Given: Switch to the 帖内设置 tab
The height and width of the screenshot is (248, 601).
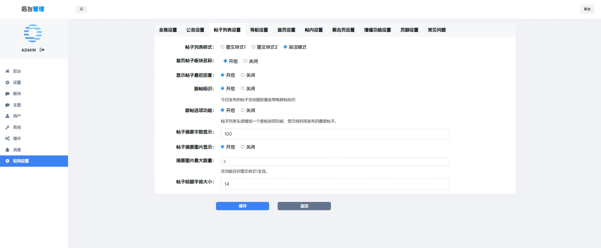Looking at the screenshot, I should pos(314,30).
